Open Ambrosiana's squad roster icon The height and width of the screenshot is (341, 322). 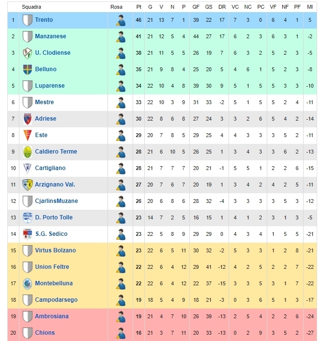click(121, 317)
